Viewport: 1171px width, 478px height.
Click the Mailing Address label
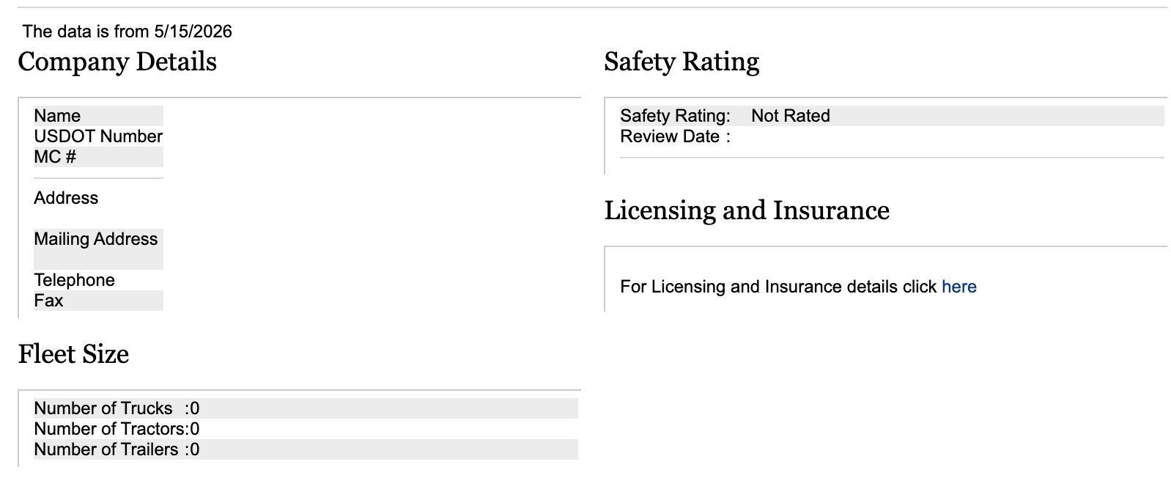point(96,239)
